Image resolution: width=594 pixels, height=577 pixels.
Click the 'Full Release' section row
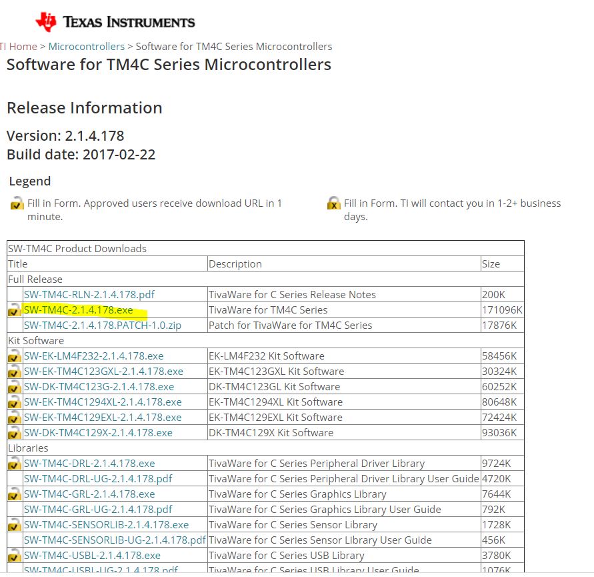(x=265, y=279)
